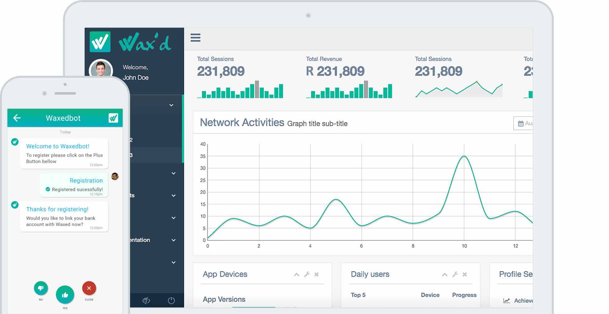Viewport: 609px width, 314px height.
Task: Click the Network Activities heading
Action: (x=242, y=122)
